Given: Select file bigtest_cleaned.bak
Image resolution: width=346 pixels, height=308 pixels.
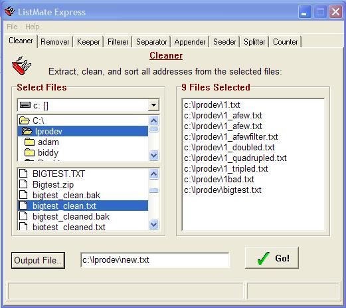Looking at the screenshot, I should click(x=83, y=216).
